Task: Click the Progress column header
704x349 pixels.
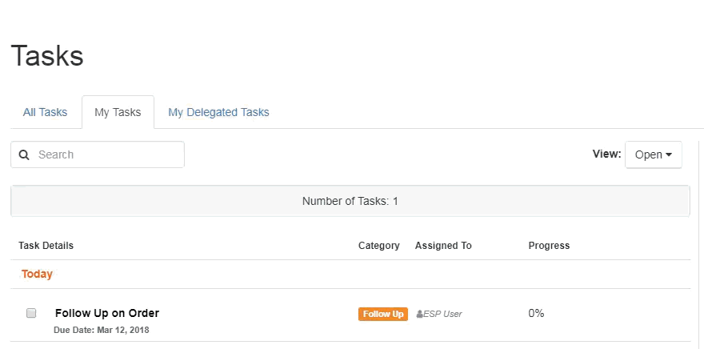Action: tap(549, 246)
